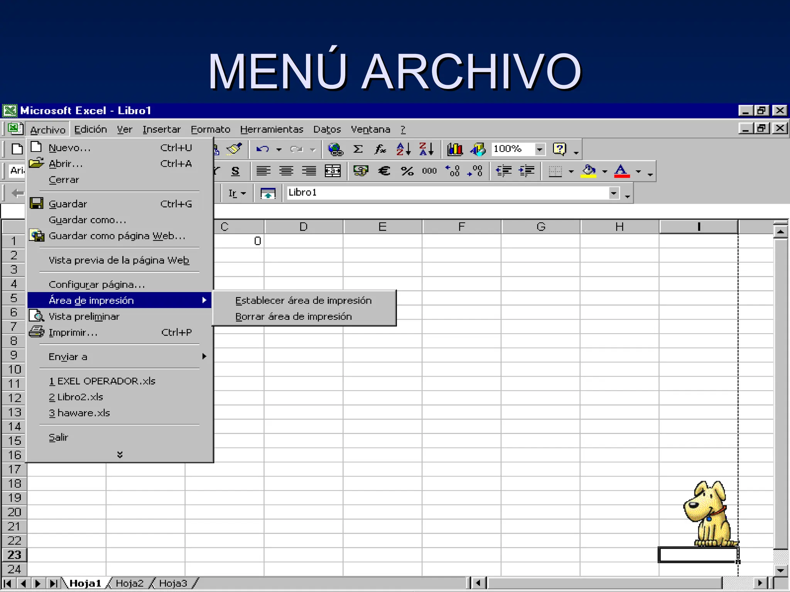Choose Guardar como... in Archivo menu

120,220
